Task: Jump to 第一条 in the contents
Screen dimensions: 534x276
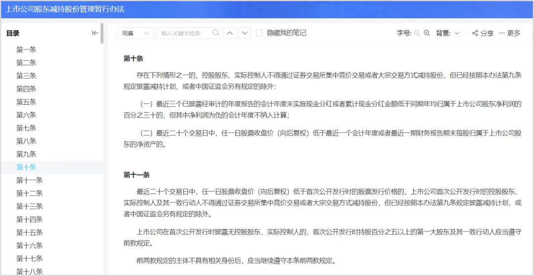Action: (26, 50)
